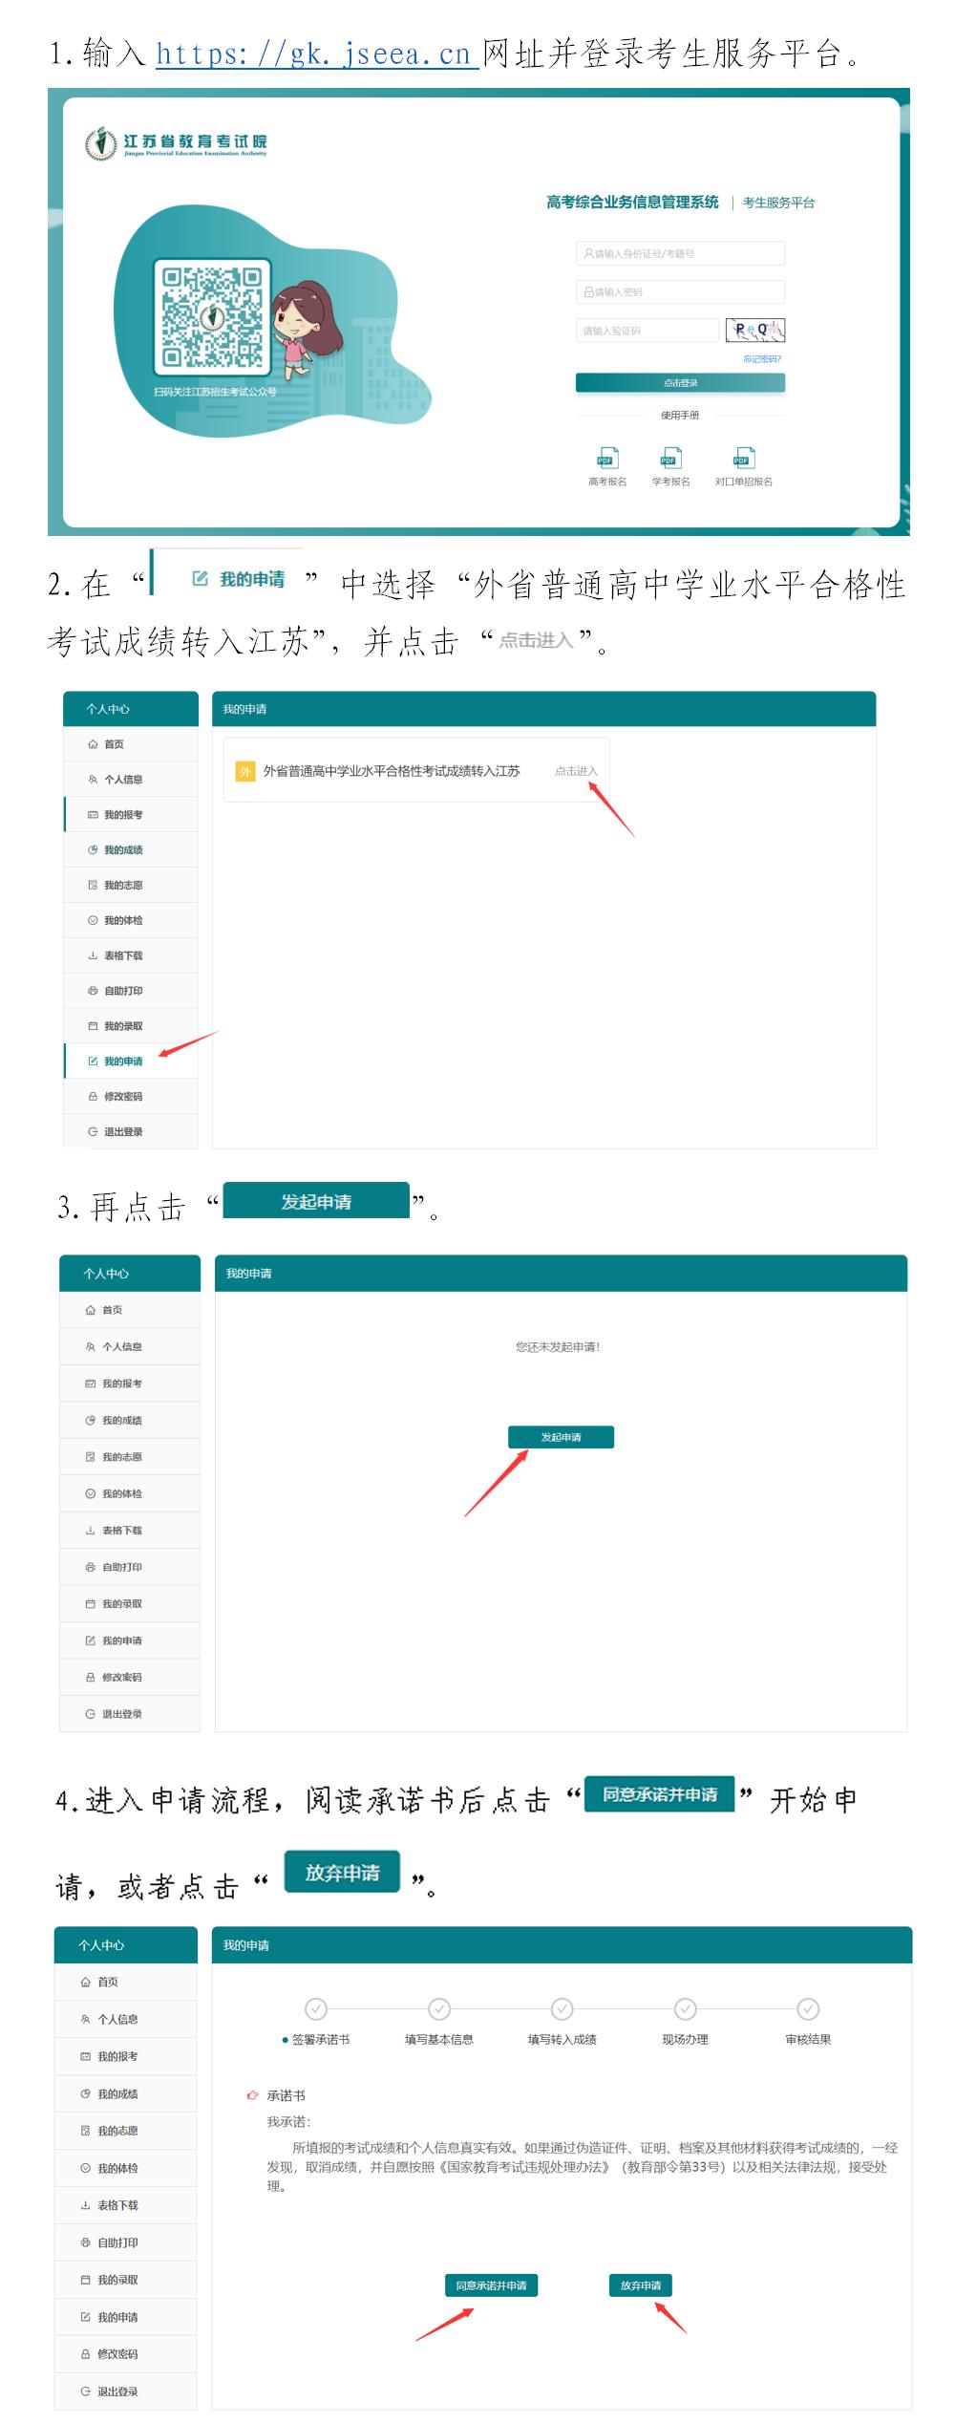Open the 对口单招报名 PDF manual icon
The height and width of the screenshot is (2424, 955).
pyautogui.click(x=743, y=459)
